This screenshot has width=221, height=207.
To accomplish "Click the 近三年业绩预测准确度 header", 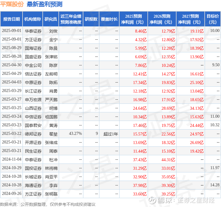I will click(71, 19).
